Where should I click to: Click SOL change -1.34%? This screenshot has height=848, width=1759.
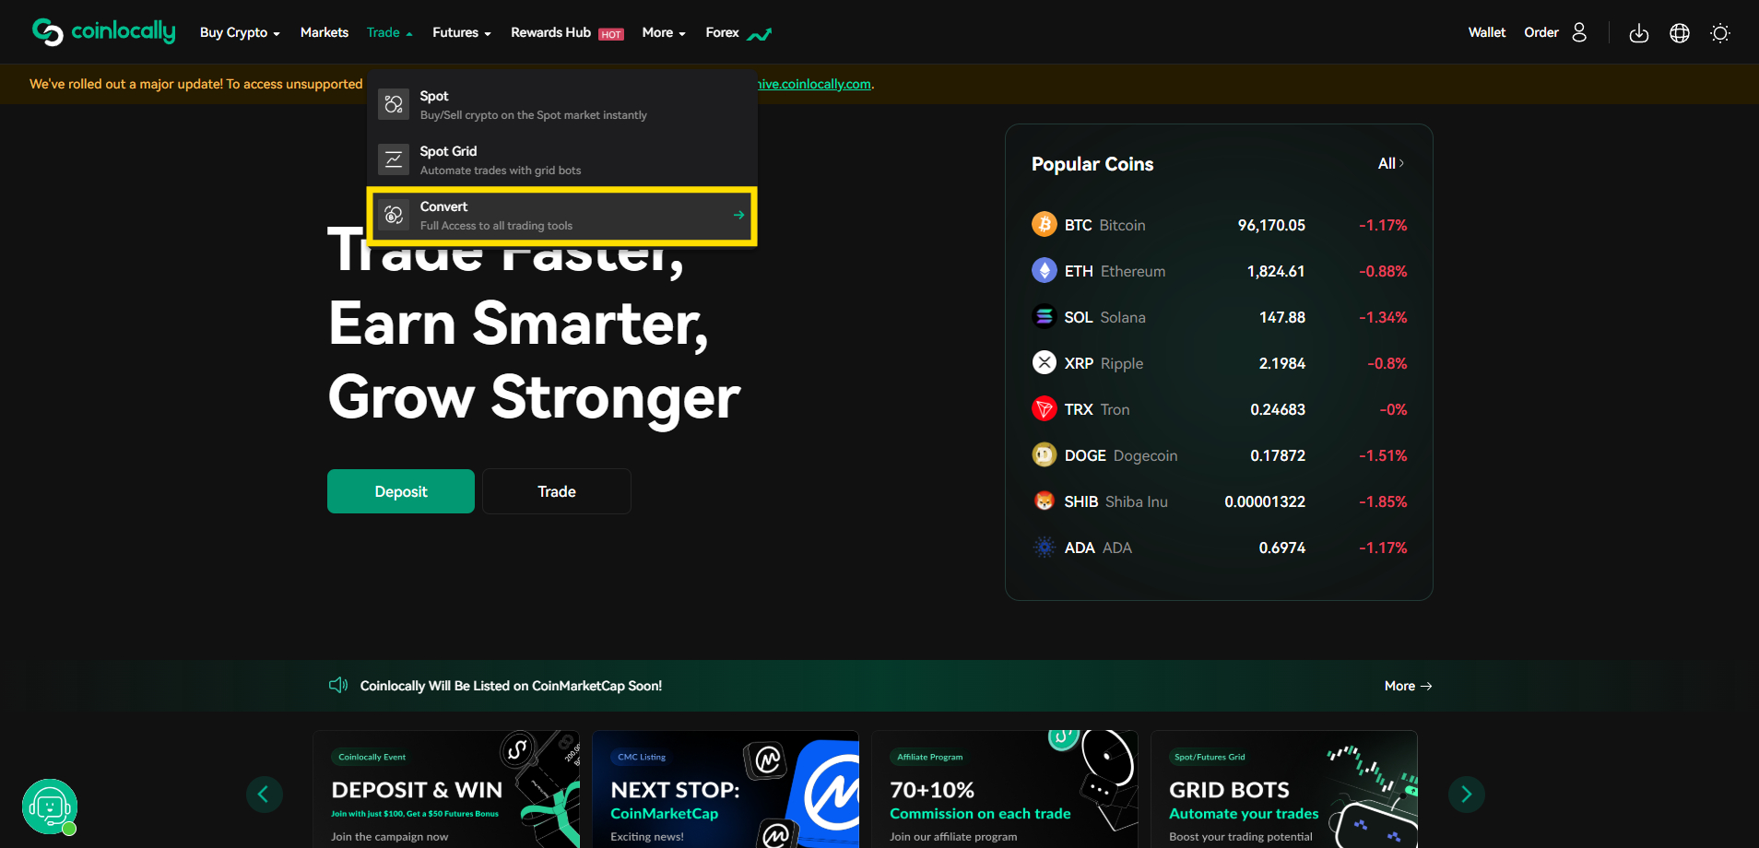point(1383,317)
